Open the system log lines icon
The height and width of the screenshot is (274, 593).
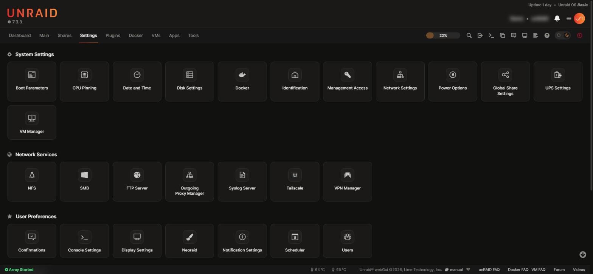[x=536, y=35]
